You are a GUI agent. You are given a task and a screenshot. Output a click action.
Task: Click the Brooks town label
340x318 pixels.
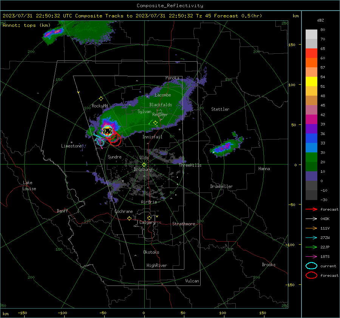pos(269,265)
